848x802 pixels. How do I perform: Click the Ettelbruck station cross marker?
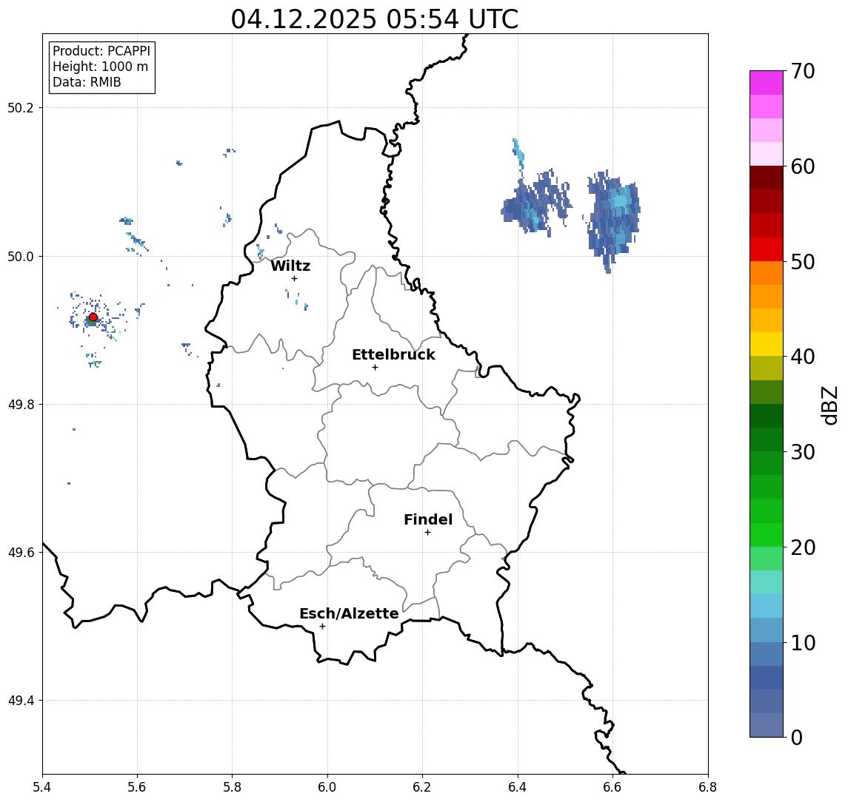375,368
